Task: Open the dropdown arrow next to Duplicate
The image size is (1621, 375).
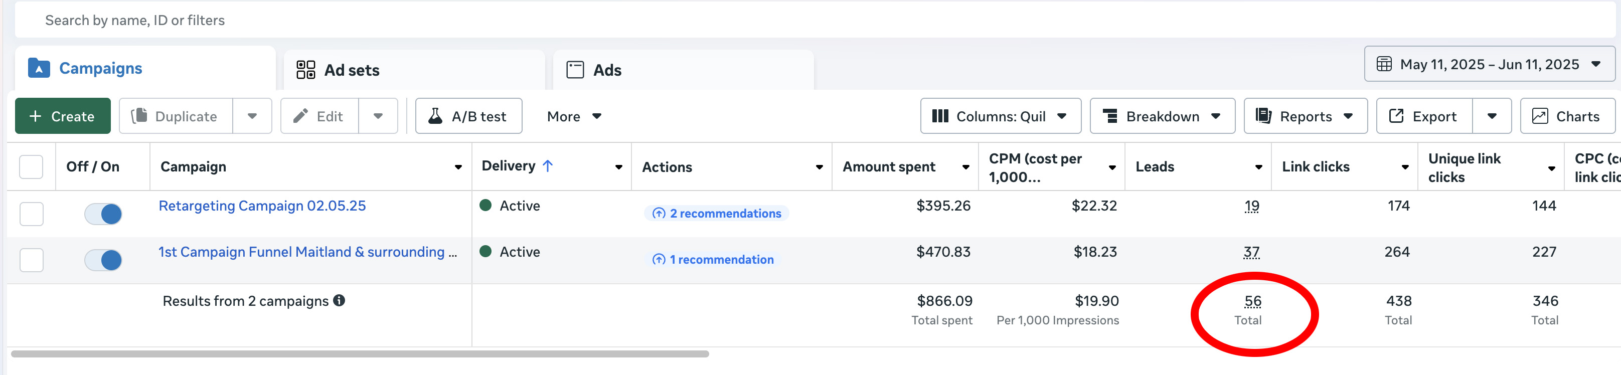Action: tap(252, 116)
